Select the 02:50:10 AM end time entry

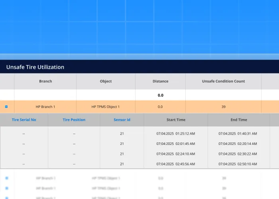coord(238,164)
